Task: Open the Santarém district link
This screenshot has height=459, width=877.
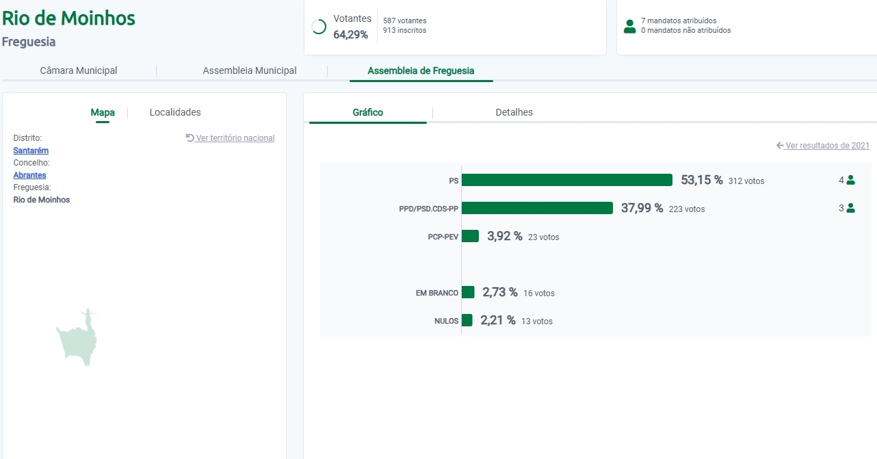Action: (x=31, y=150)
